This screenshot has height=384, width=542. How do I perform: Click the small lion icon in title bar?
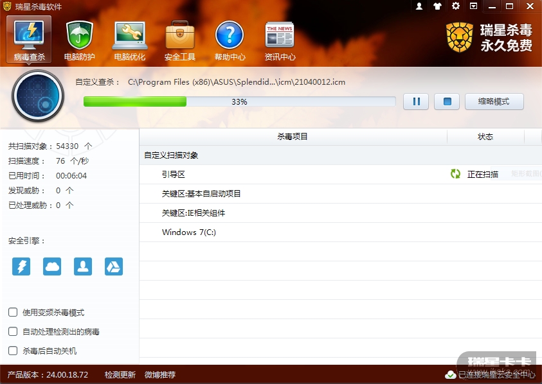(7, 6)
